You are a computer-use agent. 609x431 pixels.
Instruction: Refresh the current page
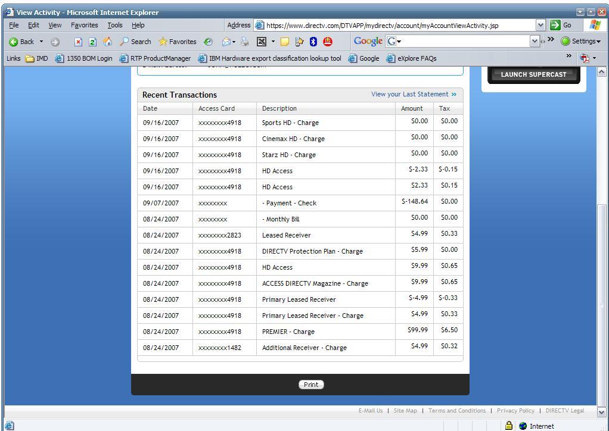coord(92,42)
